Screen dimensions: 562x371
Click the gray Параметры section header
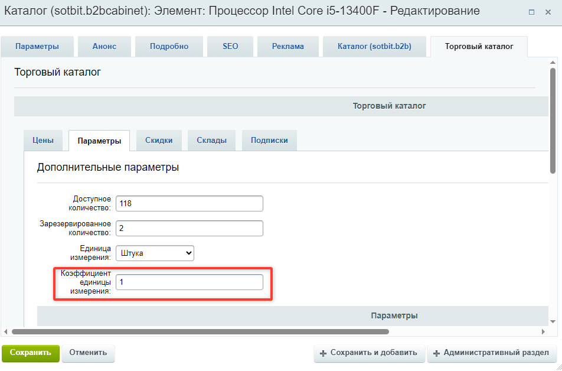[x=292, y=315]
